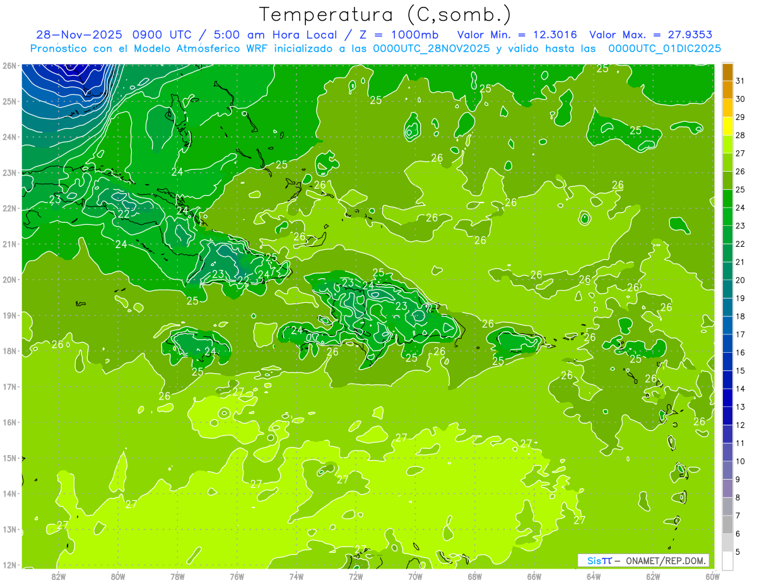The width and height of the screenshot is (757, 585).
Task: Click forecast end time "0000UTC_01DIC2025"
Action: [x=664, y=48]
